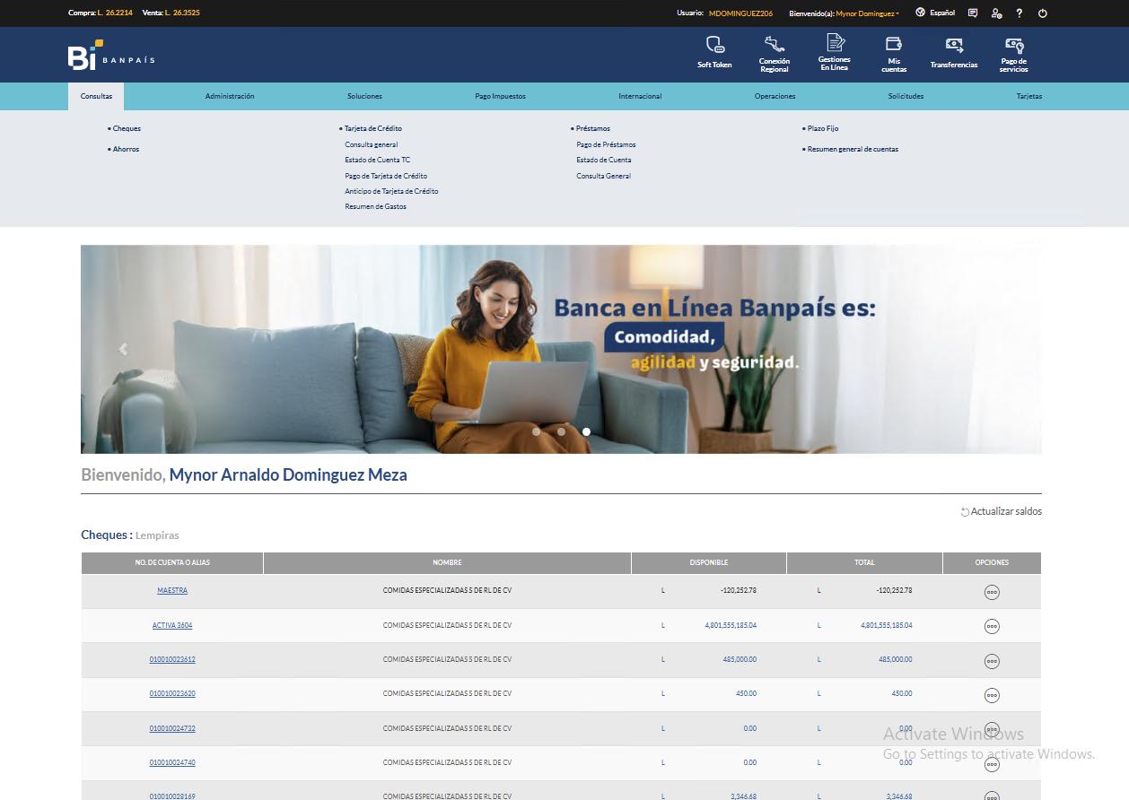The image size is (1129, 800).
Task: Open Consulta general under Tarjeta de Crédito
Action: point(372,144)
